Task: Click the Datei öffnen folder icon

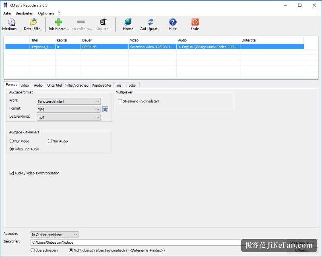Action: [x=33, y=22]
